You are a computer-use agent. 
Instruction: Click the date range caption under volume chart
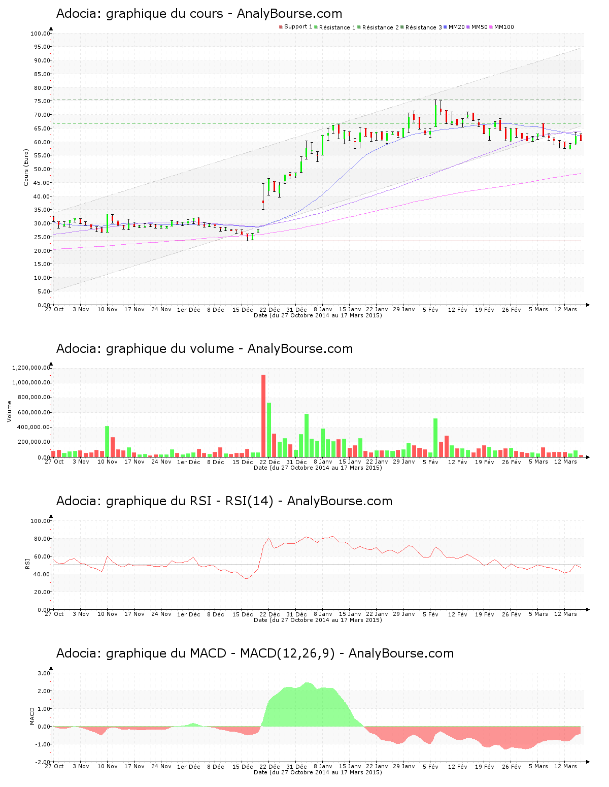pyautogui.click(x=318, y=468)
